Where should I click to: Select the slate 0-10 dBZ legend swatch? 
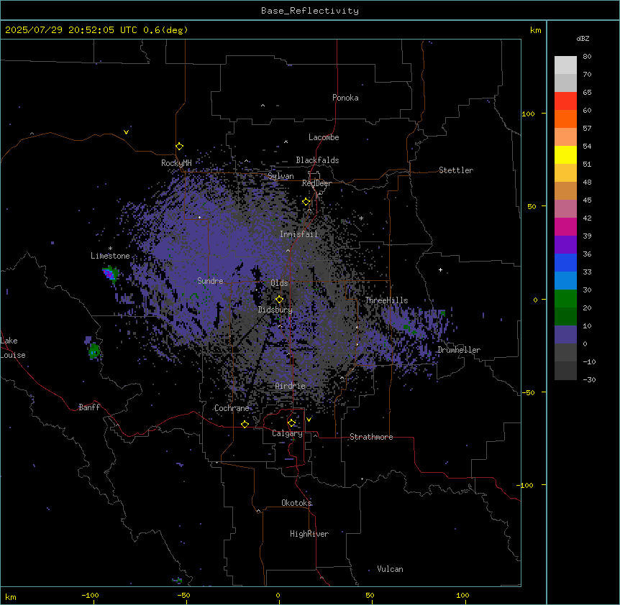coord(565,335)
